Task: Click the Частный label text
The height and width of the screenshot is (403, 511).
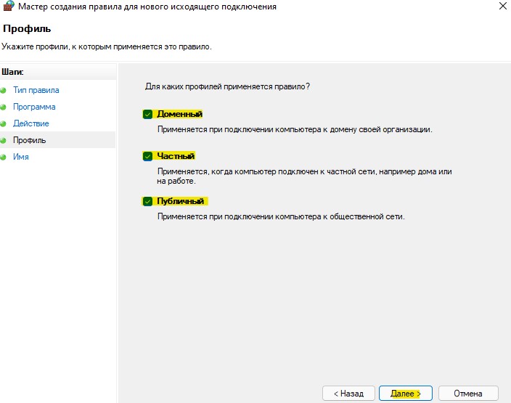Action: [x=176, y=156]
